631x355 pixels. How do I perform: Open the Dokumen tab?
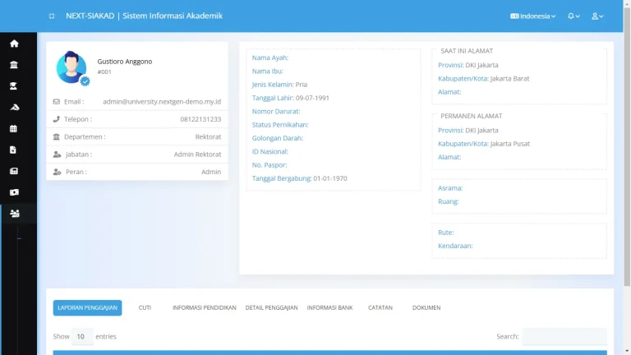click(426, 308)
